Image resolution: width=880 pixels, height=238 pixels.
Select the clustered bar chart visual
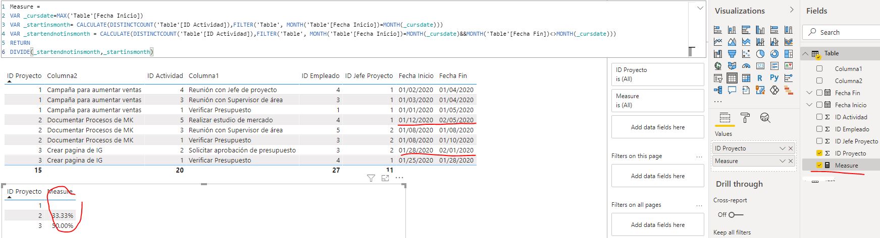746,30
